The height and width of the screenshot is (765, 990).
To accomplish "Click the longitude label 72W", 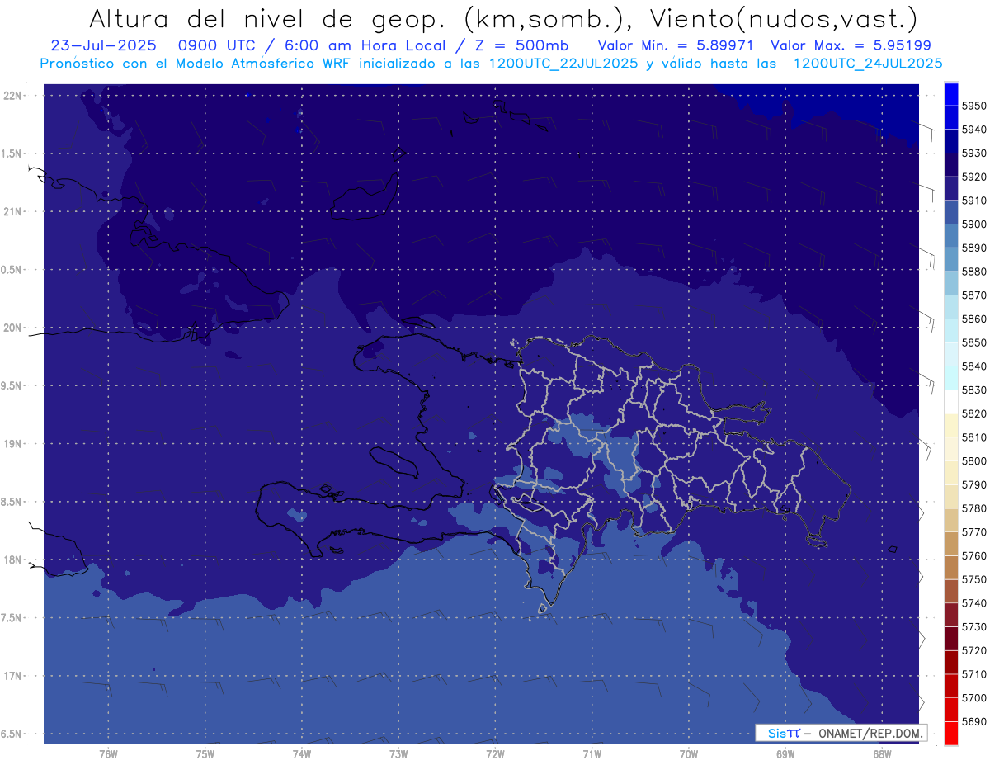I will point(495,753).
